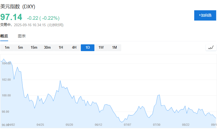Click the 102.00 price gridline label
The image size is (217, 129).
(6, 80)
